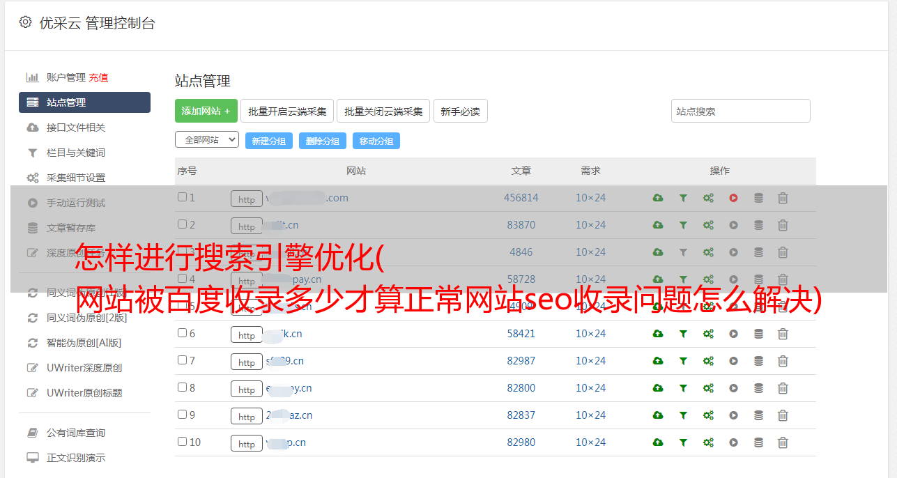Open the database stack icon in row 9

(x=758, y=415)
